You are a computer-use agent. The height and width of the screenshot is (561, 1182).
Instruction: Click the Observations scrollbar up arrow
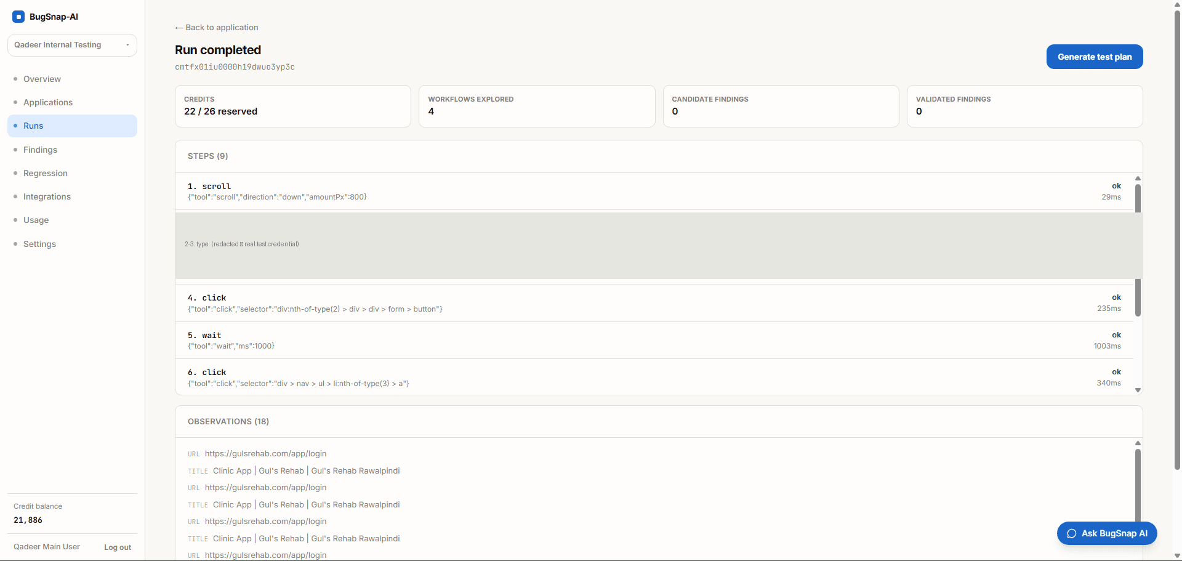click(x=1138, y=443)
